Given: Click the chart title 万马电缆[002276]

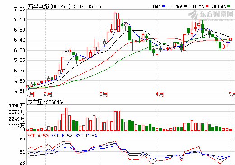Looking at the screenshot, I should [49, 6].
